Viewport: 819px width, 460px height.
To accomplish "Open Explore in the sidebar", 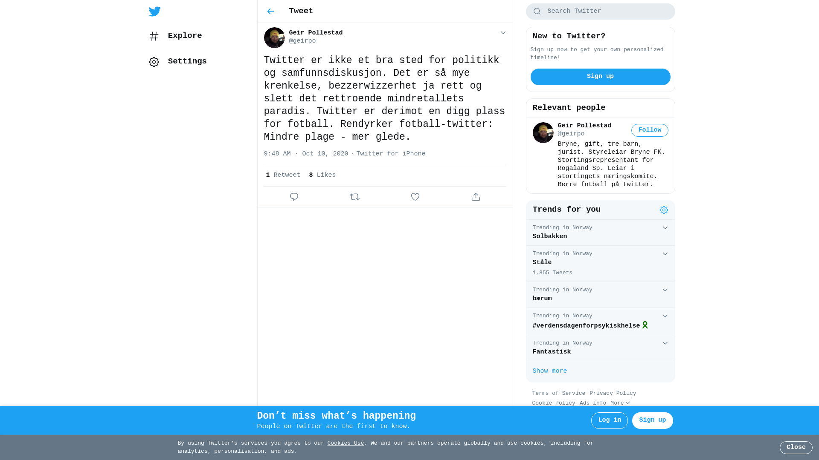I will (x=175, y=36).
